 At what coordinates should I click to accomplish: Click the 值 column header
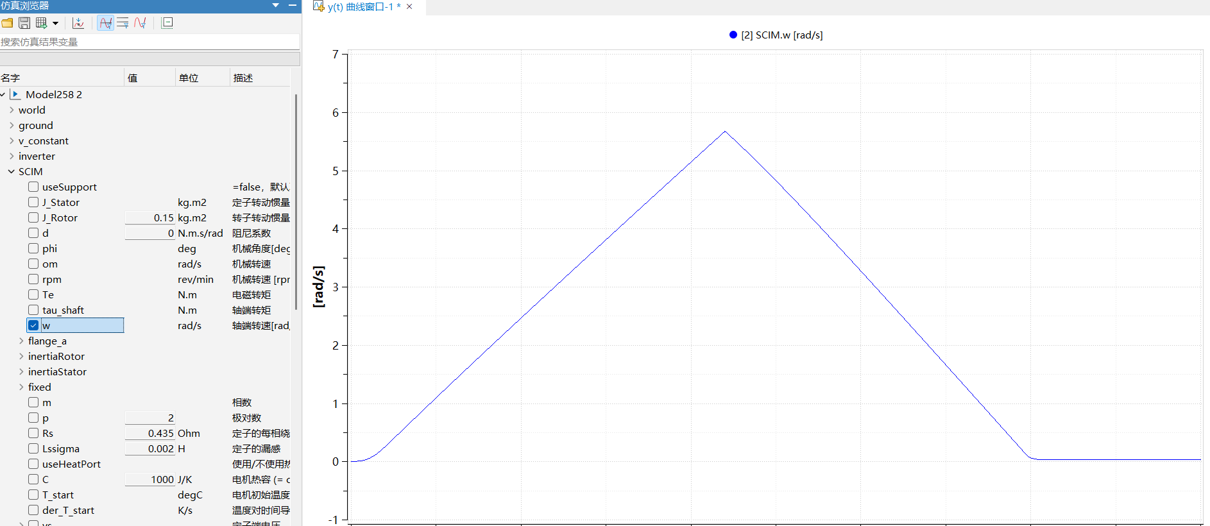149,78
